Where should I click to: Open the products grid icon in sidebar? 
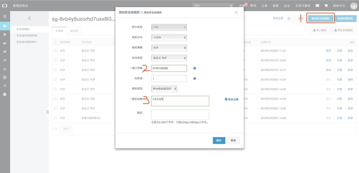pos(5,16)
